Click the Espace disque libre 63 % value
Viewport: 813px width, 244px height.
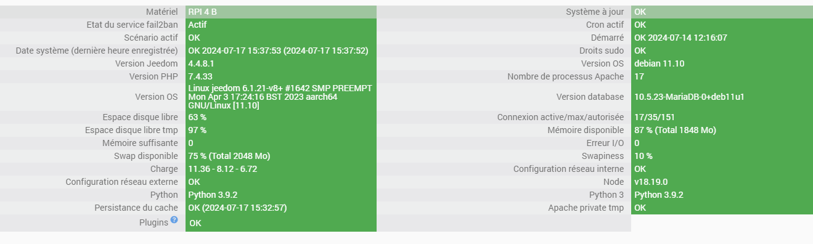(197, 117)
